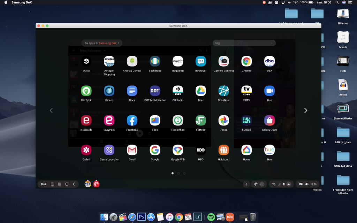Launch Game Launcher app

[109, 150]
